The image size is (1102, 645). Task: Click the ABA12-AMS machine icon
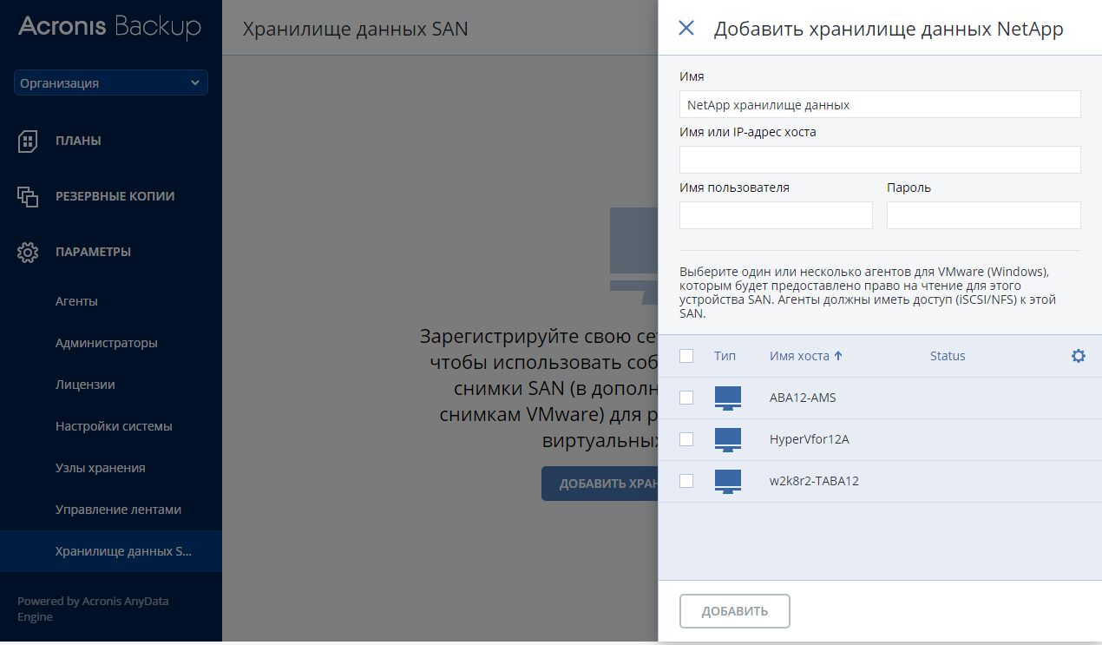click(728, 398)
